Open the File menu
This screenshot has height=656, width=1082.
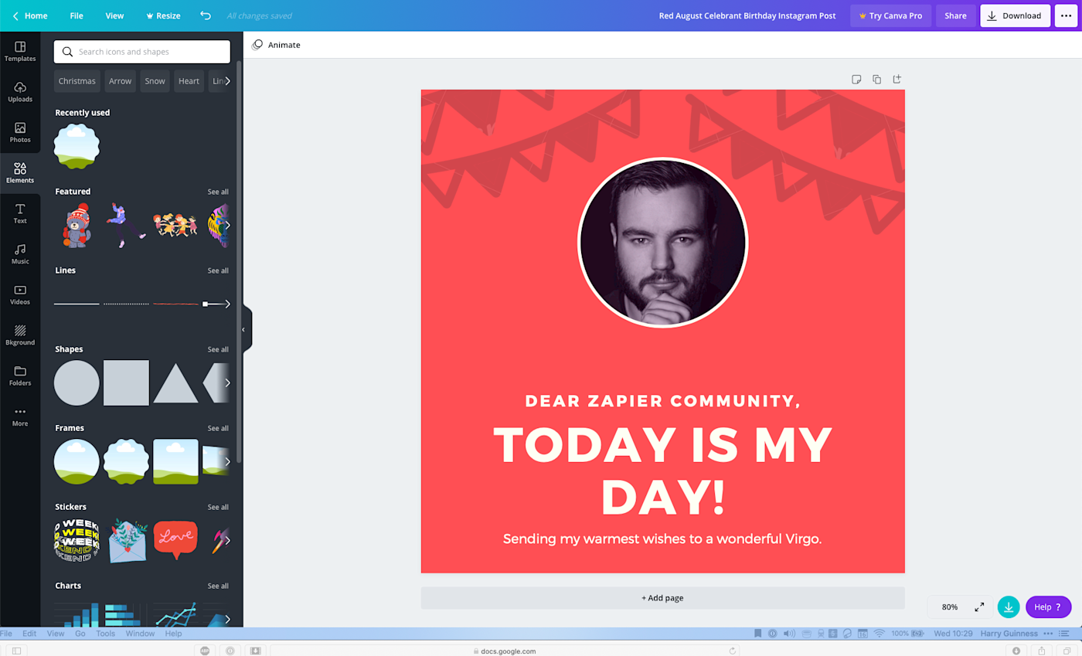point(77,15)
